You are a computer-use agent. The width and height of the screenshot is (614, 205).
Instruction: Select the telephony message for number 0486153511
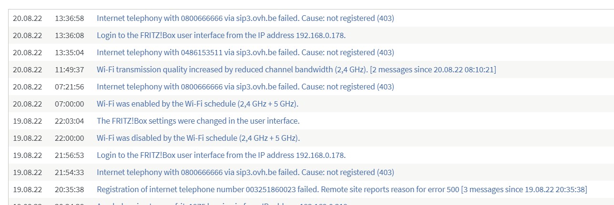(x=245, y=52)
